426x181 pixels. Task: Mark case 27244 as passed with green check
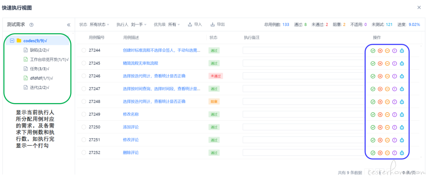[373, 50]
